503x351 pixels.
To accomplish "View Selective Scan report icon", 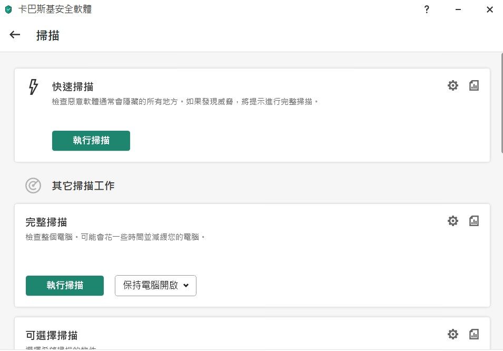I will click(474, 334).
